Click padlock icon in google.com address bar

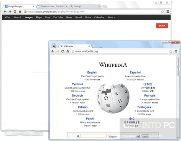click(x=26, y=11)
